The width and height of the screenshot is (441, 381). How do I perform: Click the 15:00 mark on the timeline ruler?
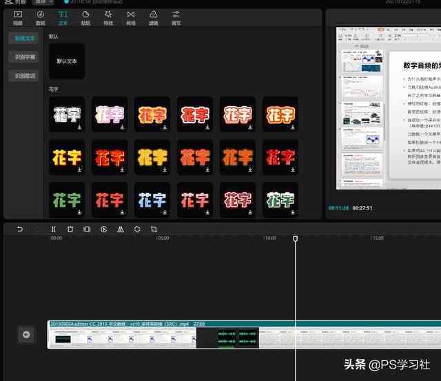tap(377, 238)
